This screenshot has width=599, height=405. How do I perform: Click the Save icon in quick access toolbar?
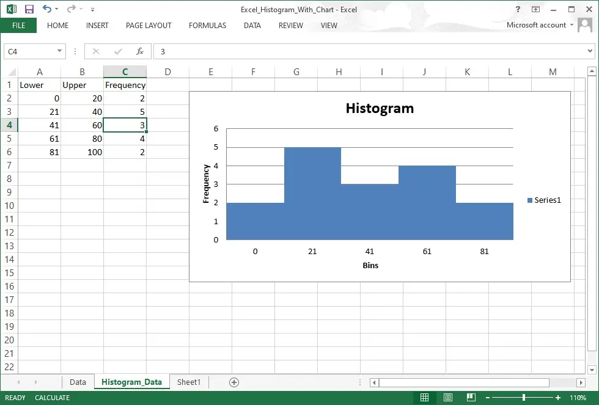(29, 9)
